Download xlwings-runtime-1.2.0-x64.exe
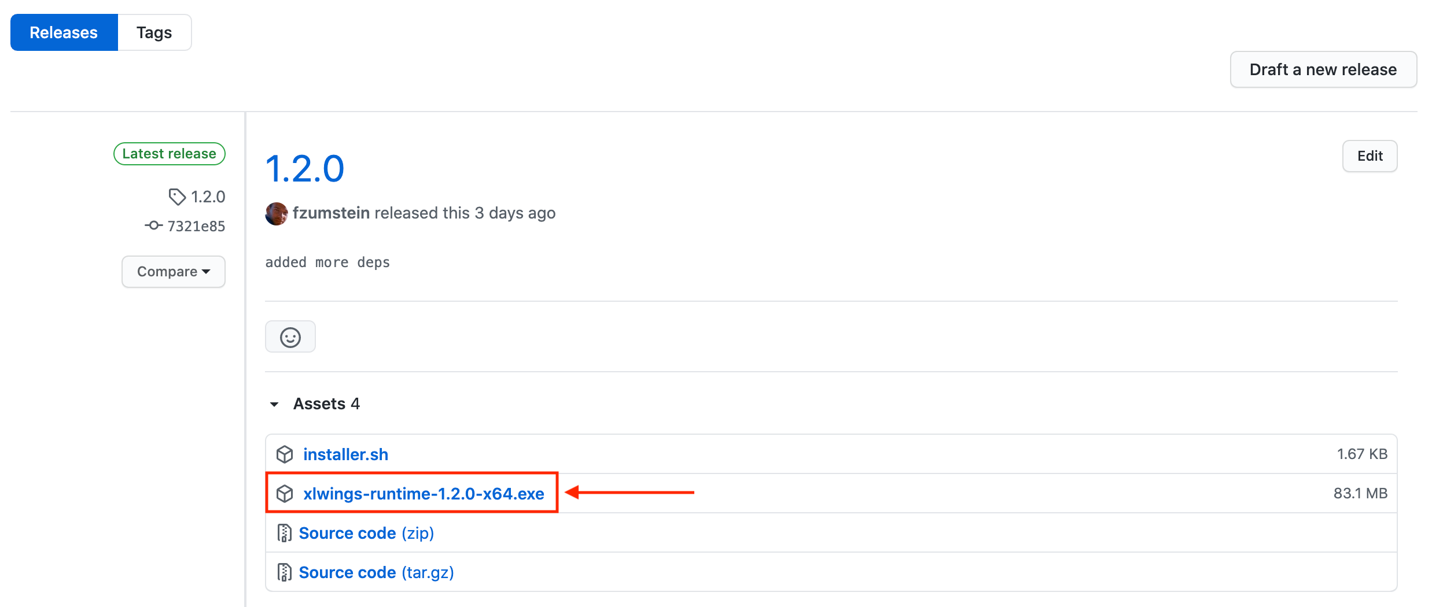Viewport: 1443px width, 607px height. coord(424,494)
